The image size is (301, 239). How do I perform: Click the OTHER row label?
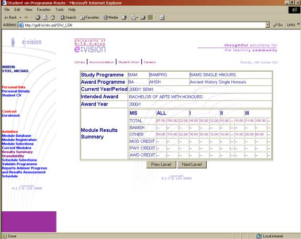(x=137, y=134)
